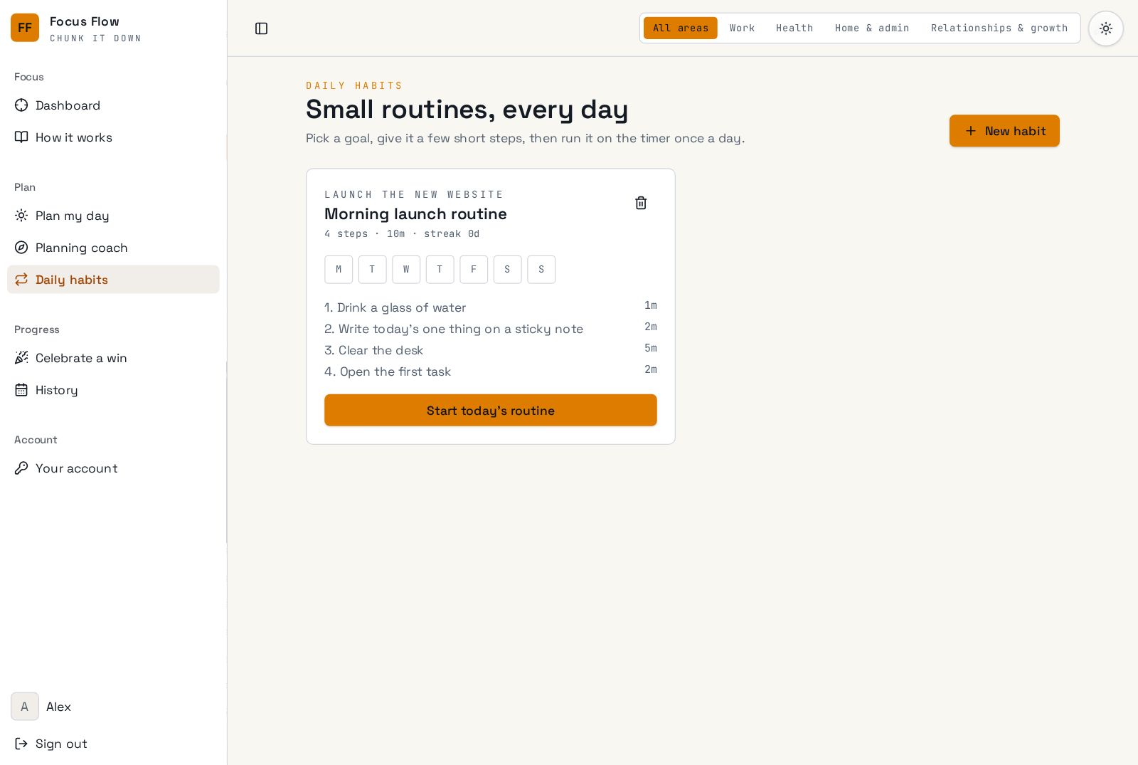The width and height of the screenshot is (1138, 765).
Task: Start today's routine
Action: click(x=491, y=411)
